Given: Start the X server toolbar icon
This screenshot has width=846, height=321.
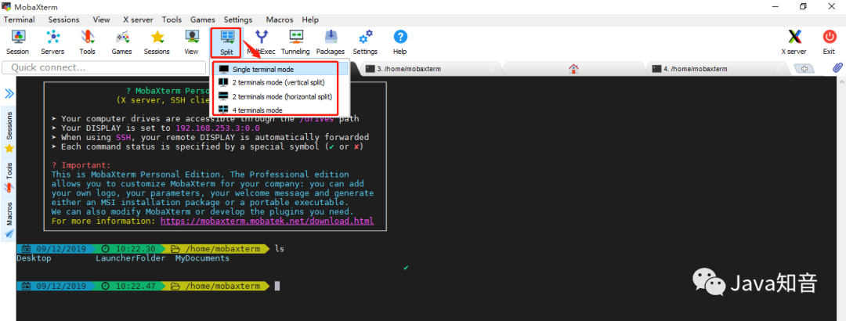Looking at the screenshot, I should [794, 42].
